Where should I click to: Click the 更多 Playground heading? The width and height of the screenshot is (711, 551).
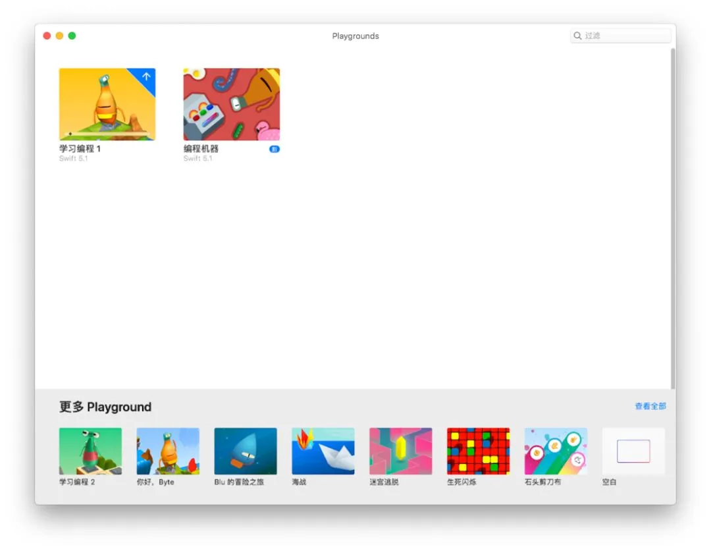pyautogui.click(x=105, y=407)
